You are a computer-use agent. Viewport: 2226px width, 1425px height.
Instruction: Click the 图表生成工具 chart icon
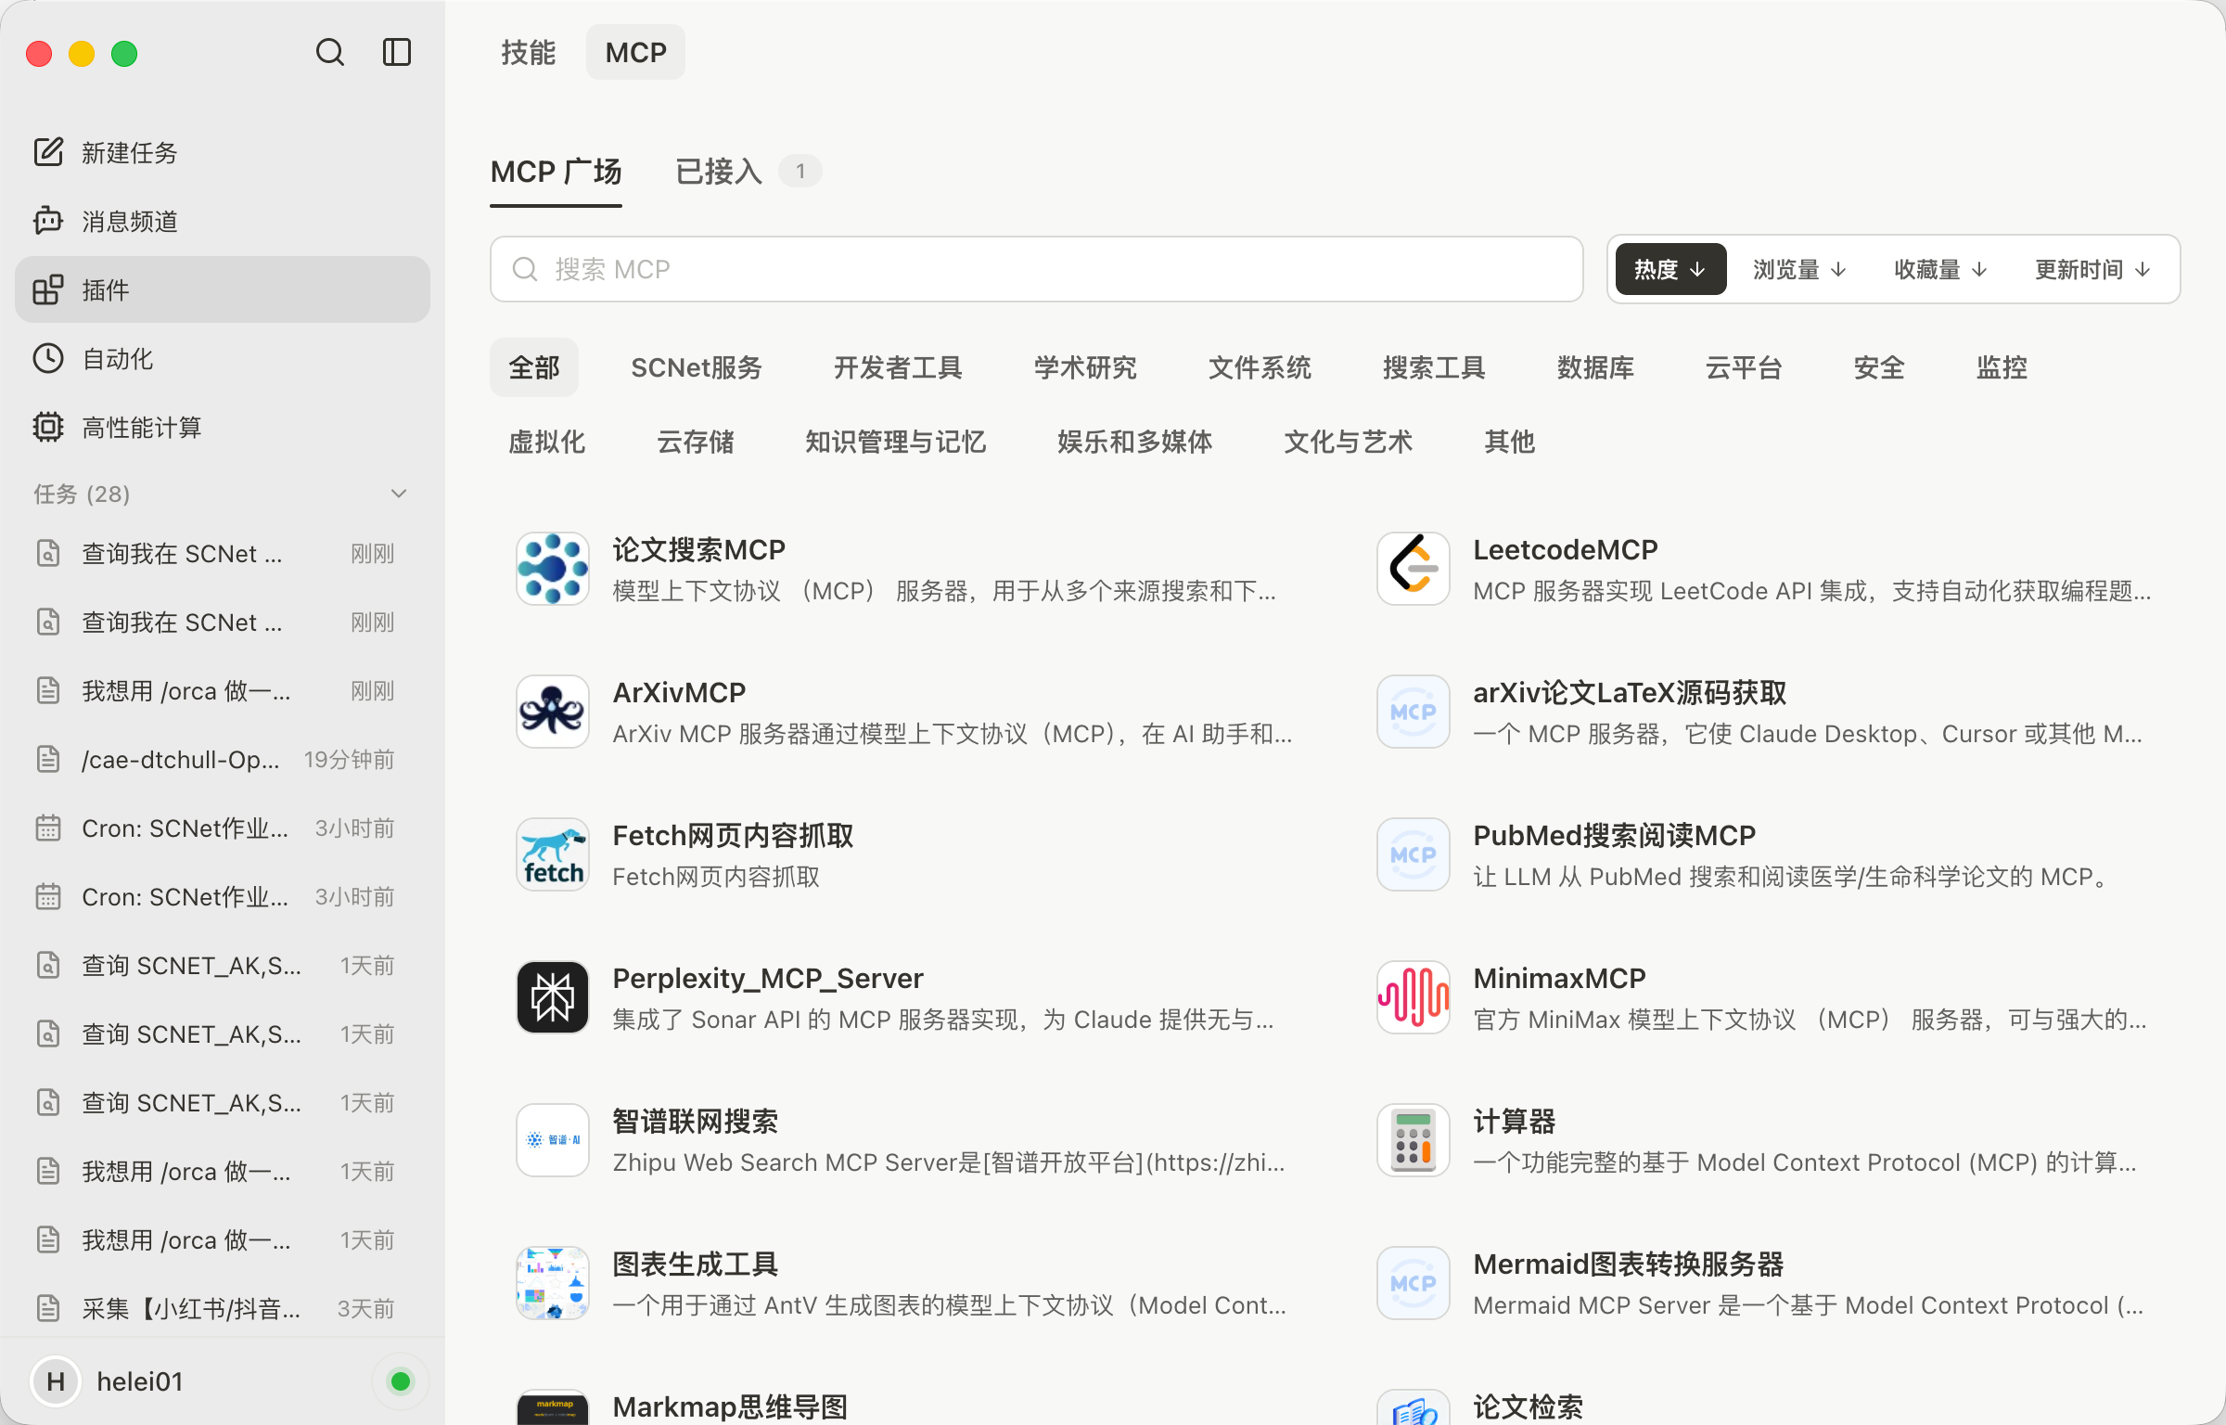[553, 1283]
